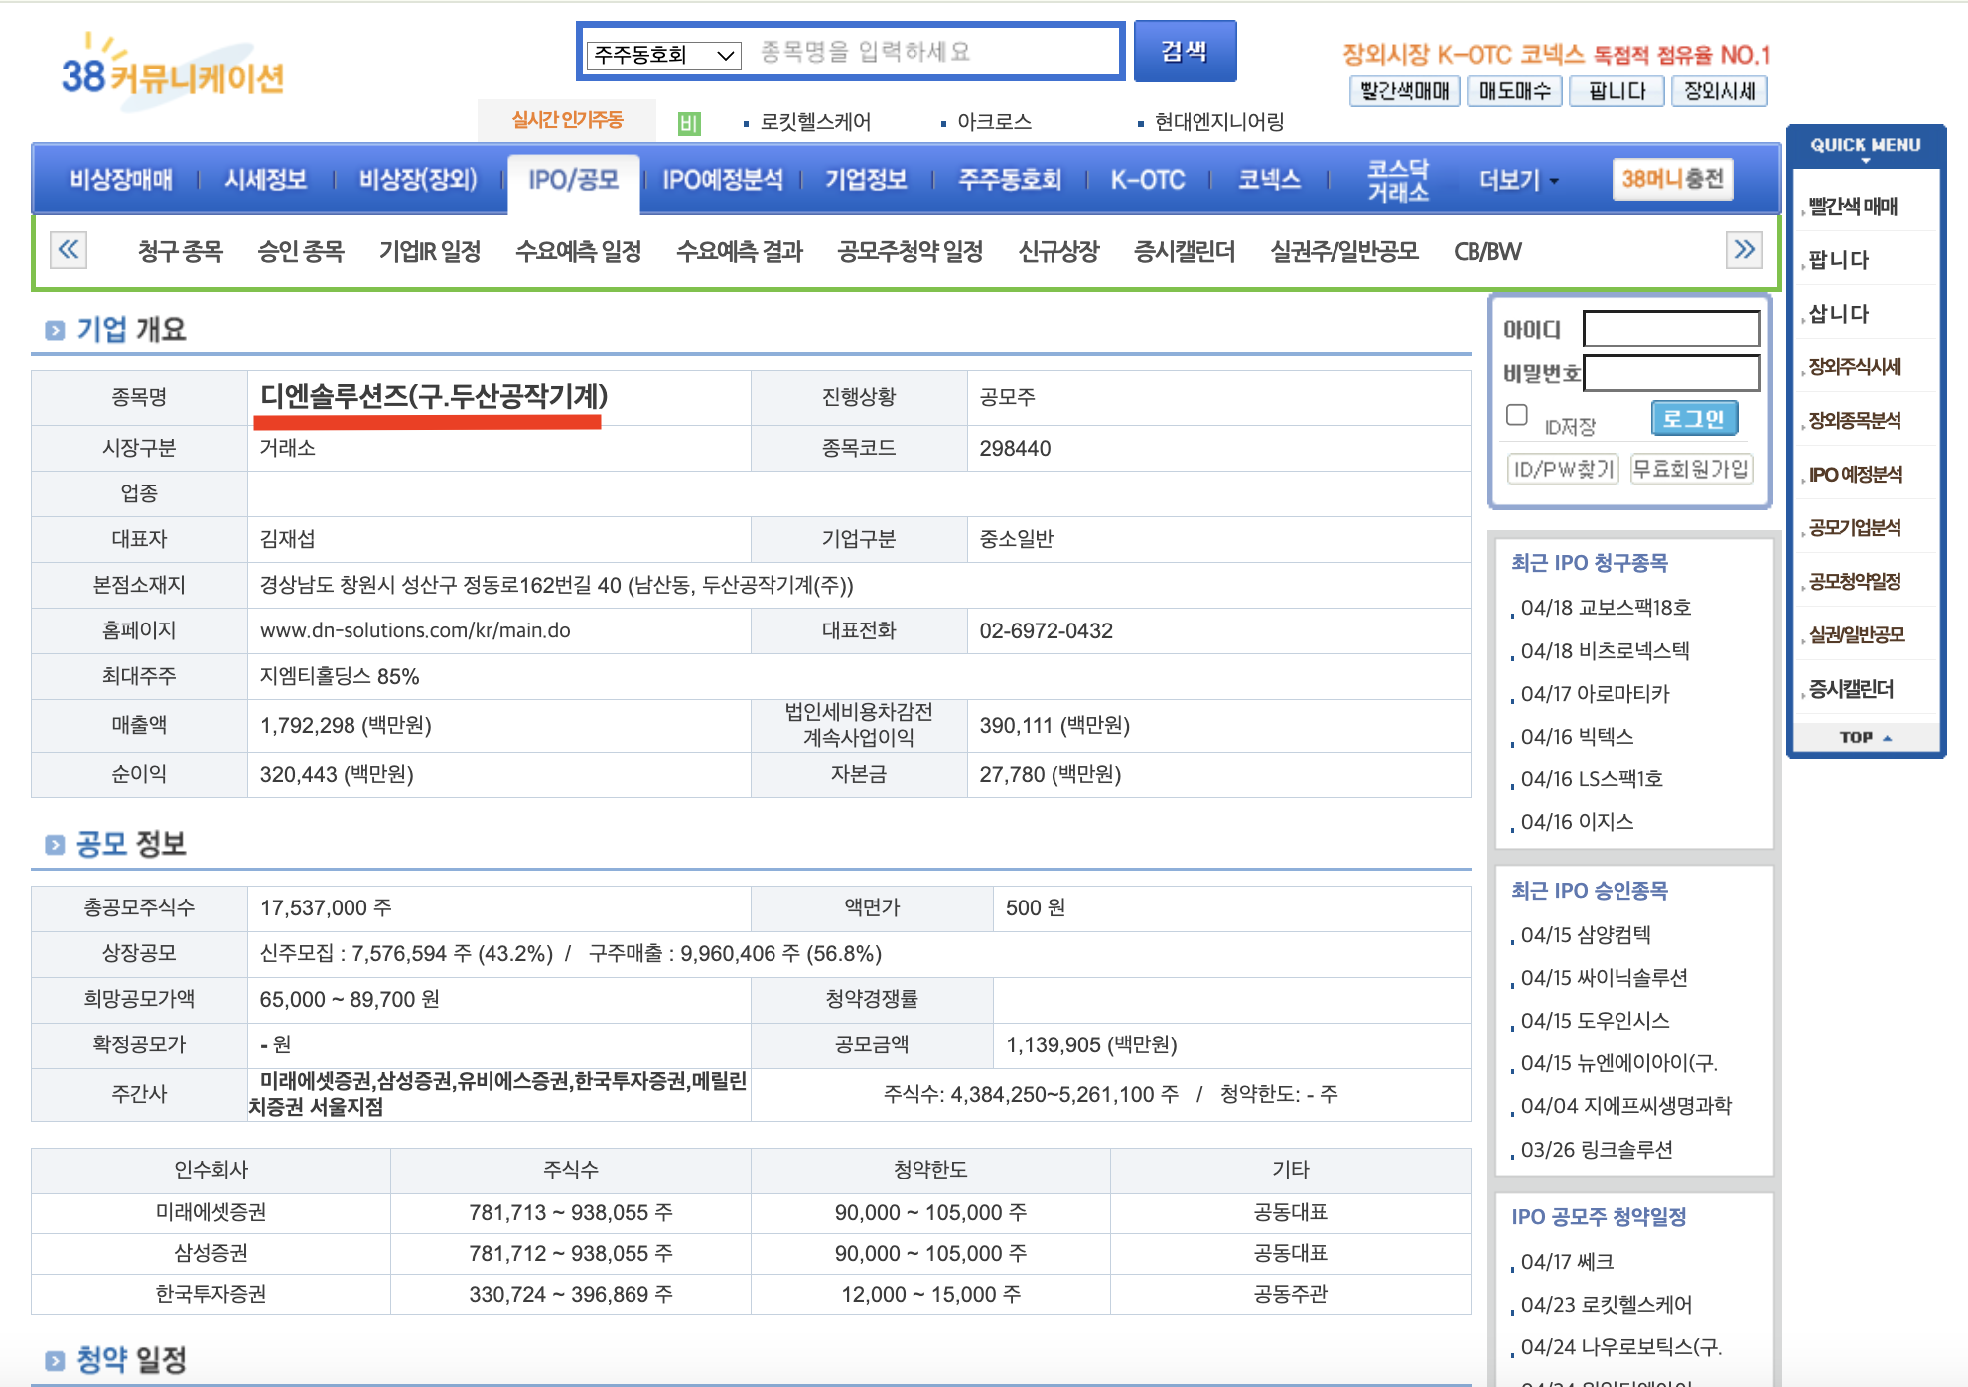Click the 공모 정보 section bullet icon

[55, 845]
